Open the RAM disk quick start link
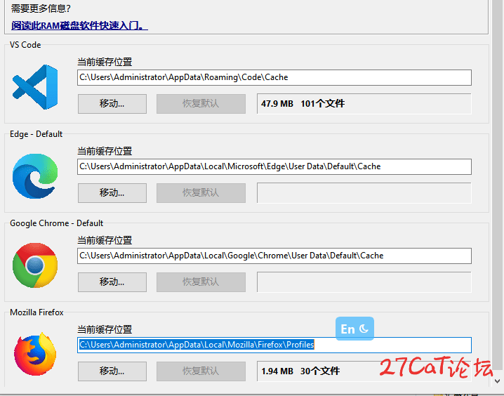This screenshot has width=504, height=396. (79, 25)
